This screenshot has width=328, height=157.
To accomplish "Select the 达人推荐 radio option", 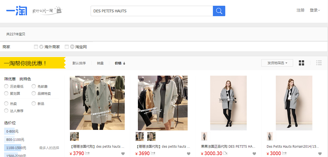I will point(6,110).
